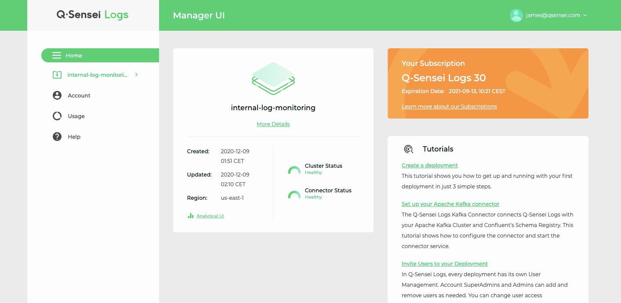
Task: Click the Connector Status label
Action: [x=328, y=190]
